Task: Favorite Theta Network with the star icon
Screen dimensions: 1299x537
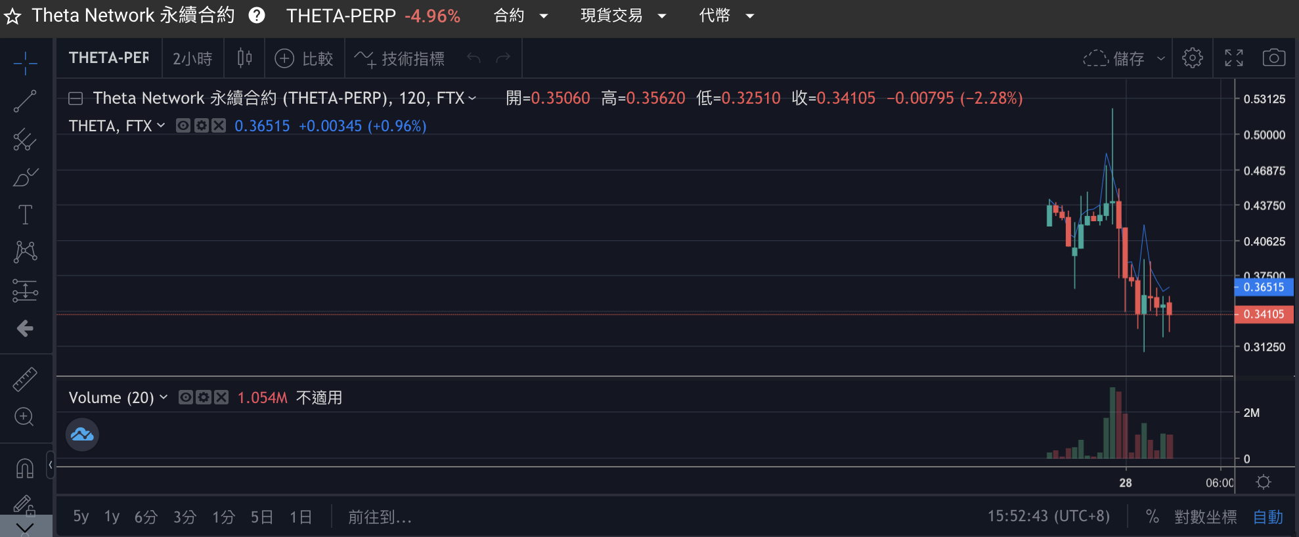Action: coord(12,16)
